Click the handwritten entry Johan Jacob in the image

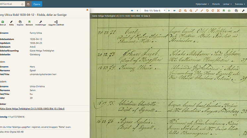pos(141,54)
